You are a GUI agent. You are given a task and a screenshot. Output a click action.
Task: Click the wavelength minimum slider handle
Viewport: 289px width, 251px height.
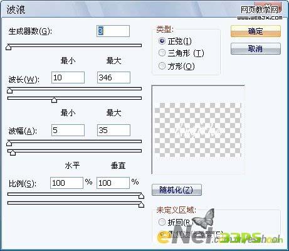click(x=10, y=90)
